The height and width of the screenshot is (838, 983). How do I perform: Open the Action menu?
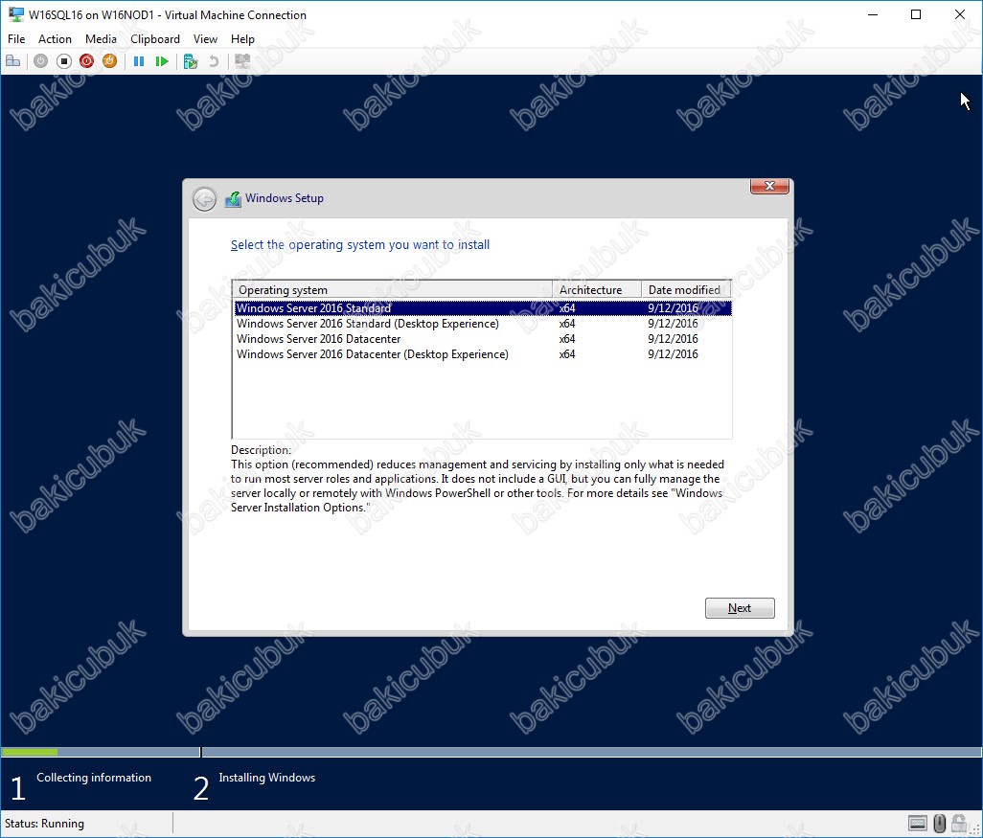pos(55,39)
